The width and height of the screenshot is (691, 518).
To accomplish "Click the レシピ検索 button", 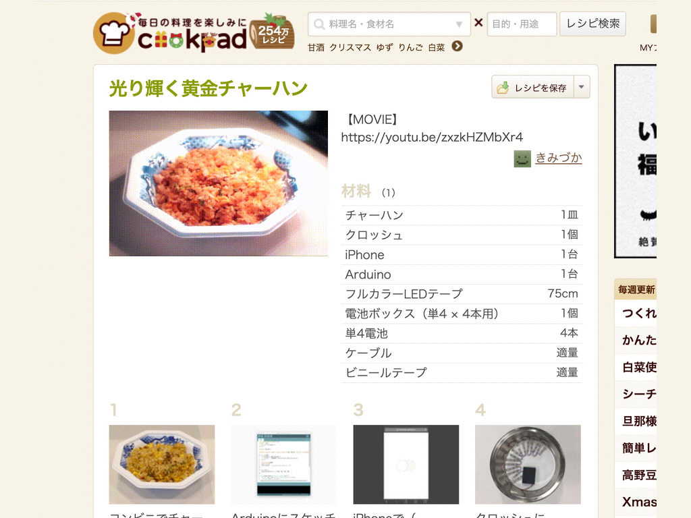I will 592,24.
